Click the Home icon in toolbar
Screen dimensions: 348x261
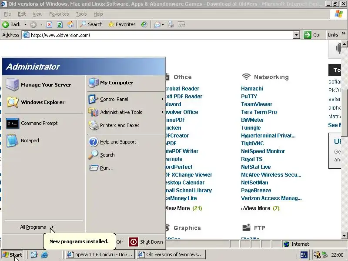(x=70, y=24)
